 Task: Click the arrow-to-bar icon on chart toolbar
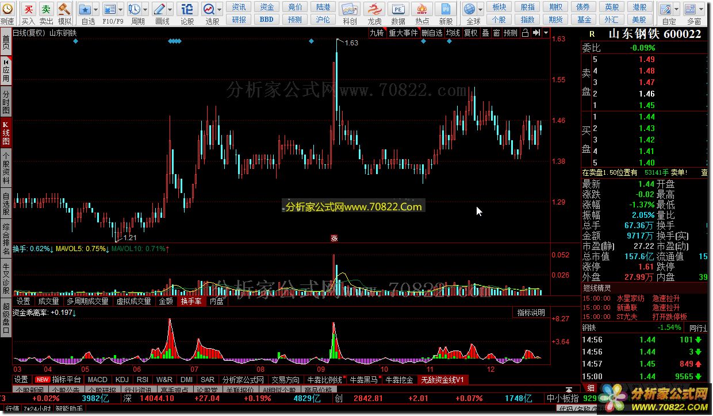[535, 33]
